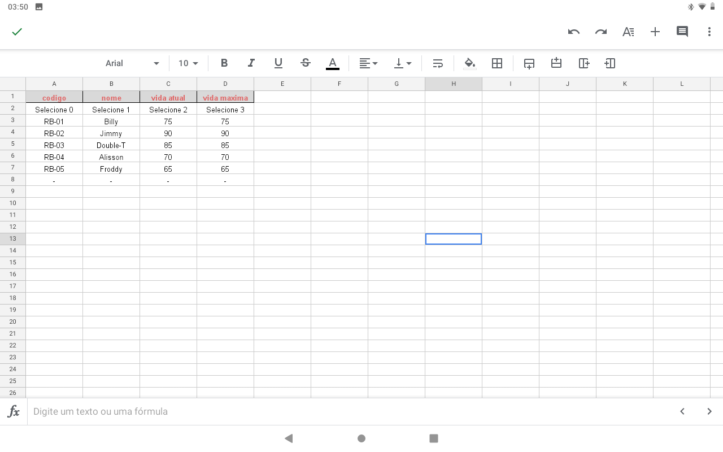Open the font size dropdown
Screen dimensions: 723x452
tap(188, 63)
